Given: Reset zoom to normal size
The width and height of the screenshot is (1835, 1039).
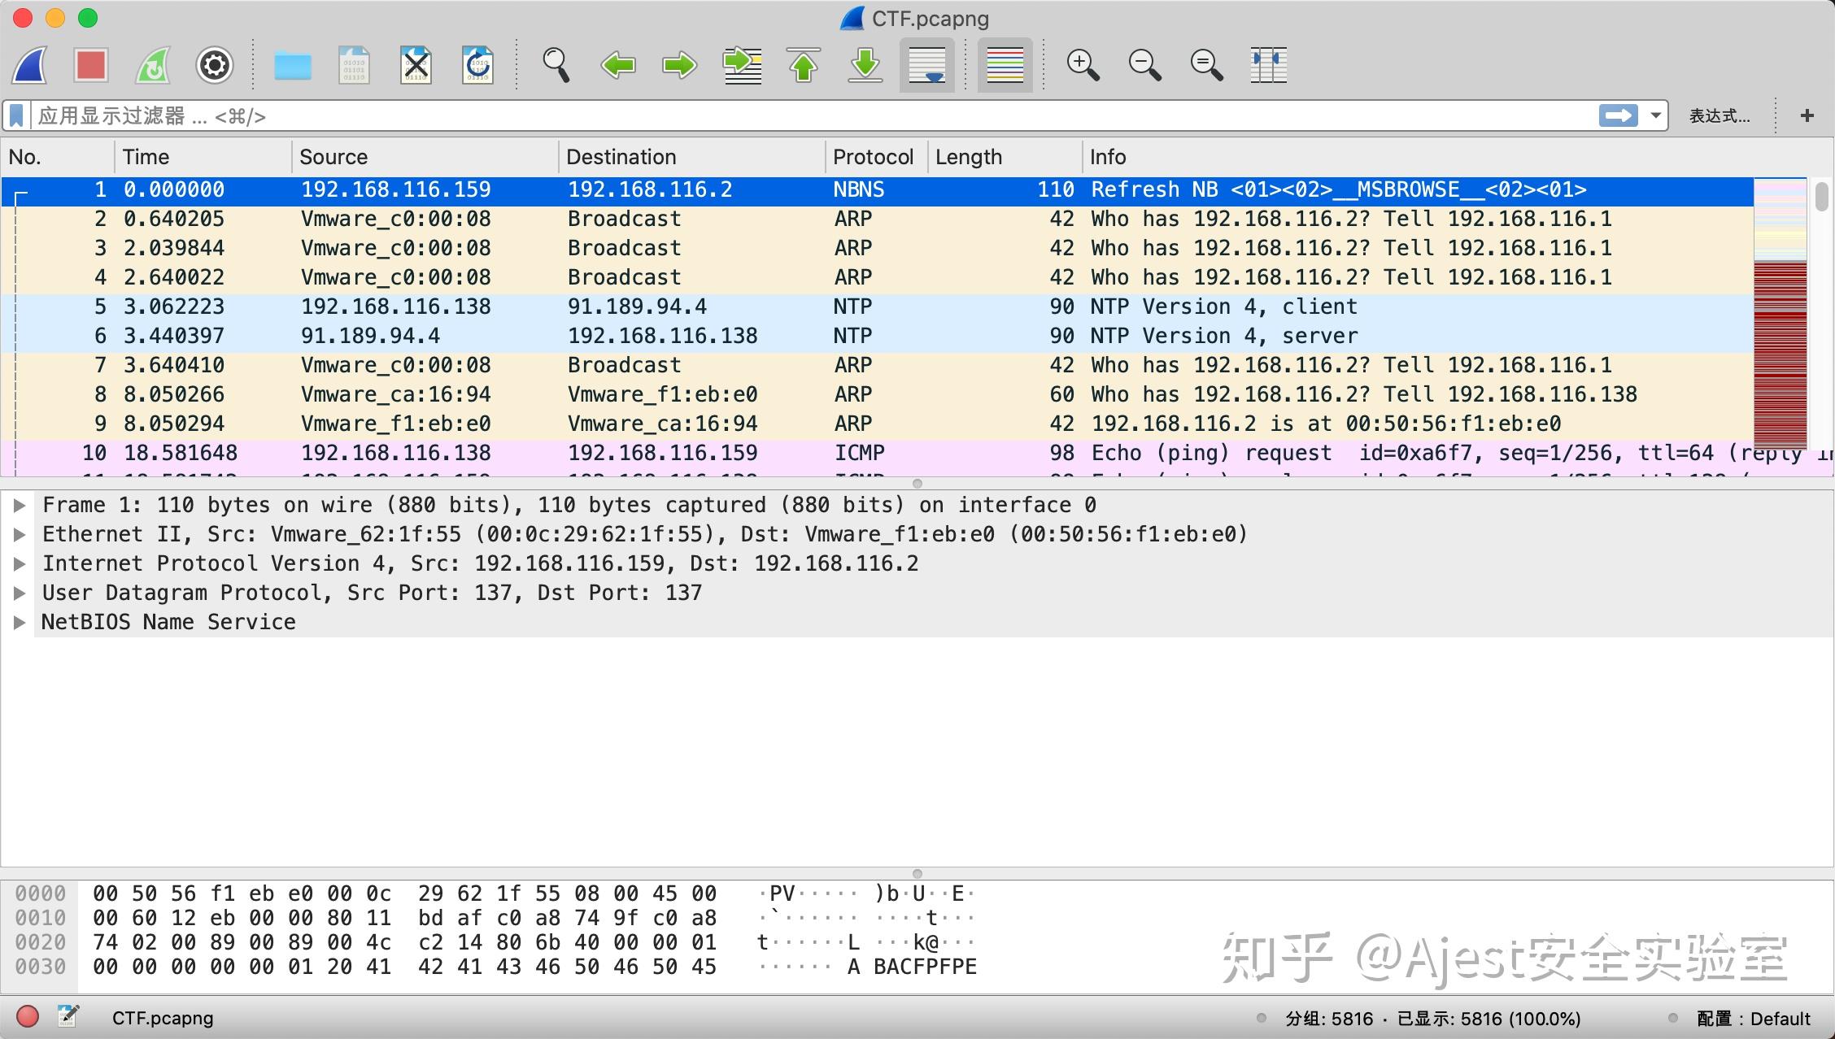Looking at the screenshot, I should point(1205,65).
